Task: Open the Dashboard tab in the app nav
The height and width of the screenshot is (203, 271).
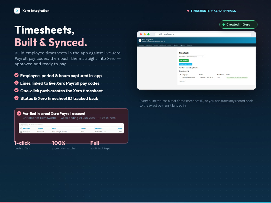Action: pos(141,45)
